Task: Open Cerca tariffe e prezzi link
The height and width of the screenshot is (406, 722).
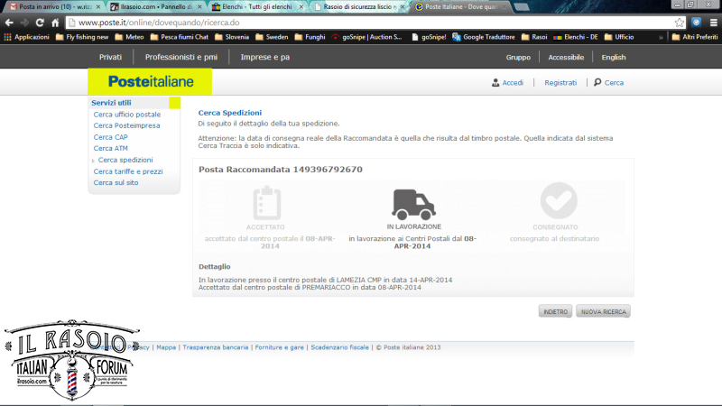Action: 128,171
